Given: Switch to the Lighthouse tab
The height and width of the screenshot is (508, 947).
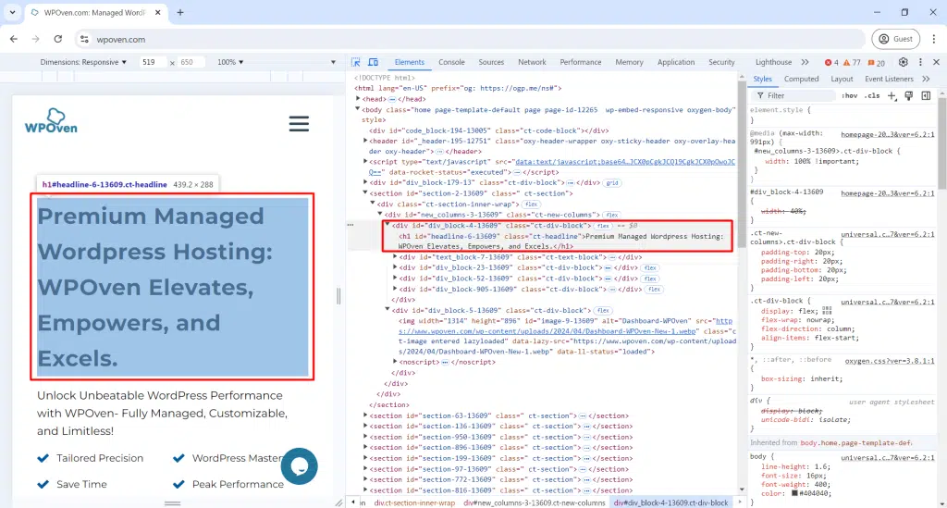Looking at the screenshot, I should [x=774, y=62].
